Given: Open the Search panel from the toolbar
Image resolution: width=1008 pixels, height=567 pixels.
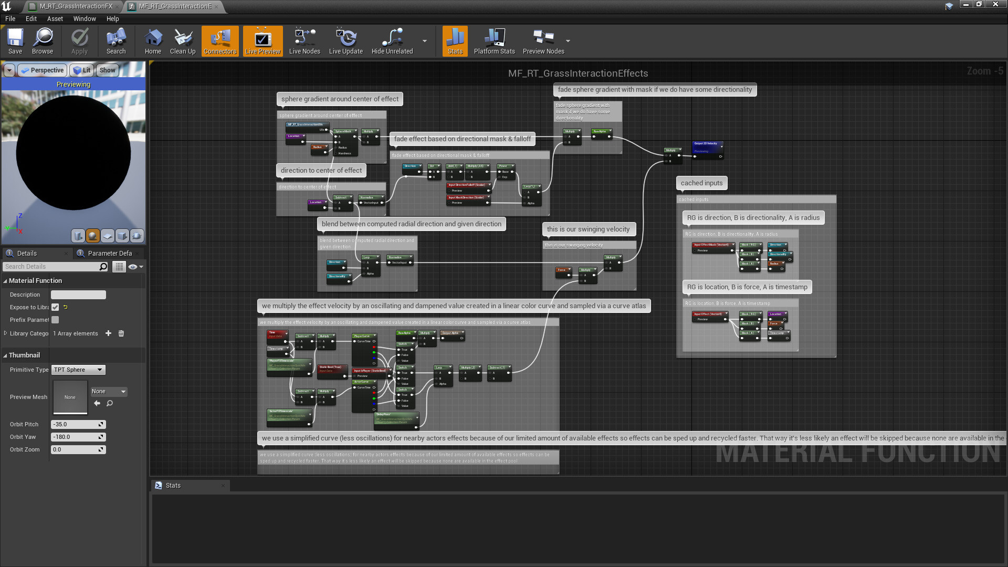Looking at the screenshot, I should click(115, 41).
